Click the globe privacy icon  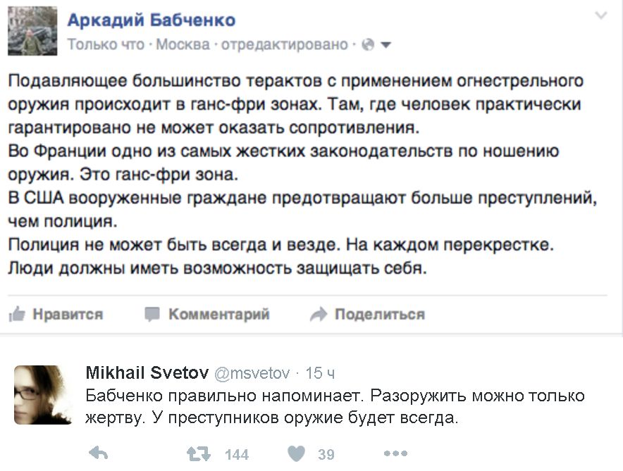coord(366,45)
